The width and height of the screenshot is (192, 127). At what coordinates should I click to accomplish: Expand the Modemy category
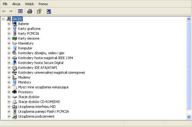(x=9, y=77)
